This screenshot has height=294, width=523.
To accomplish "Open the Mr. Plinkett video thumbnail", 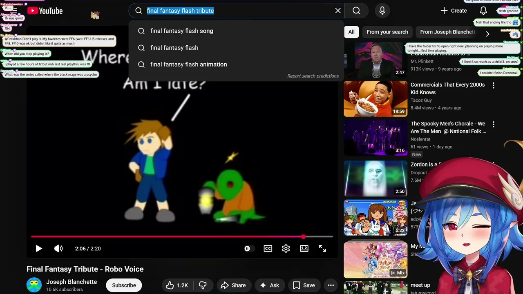I will (375, 60).
